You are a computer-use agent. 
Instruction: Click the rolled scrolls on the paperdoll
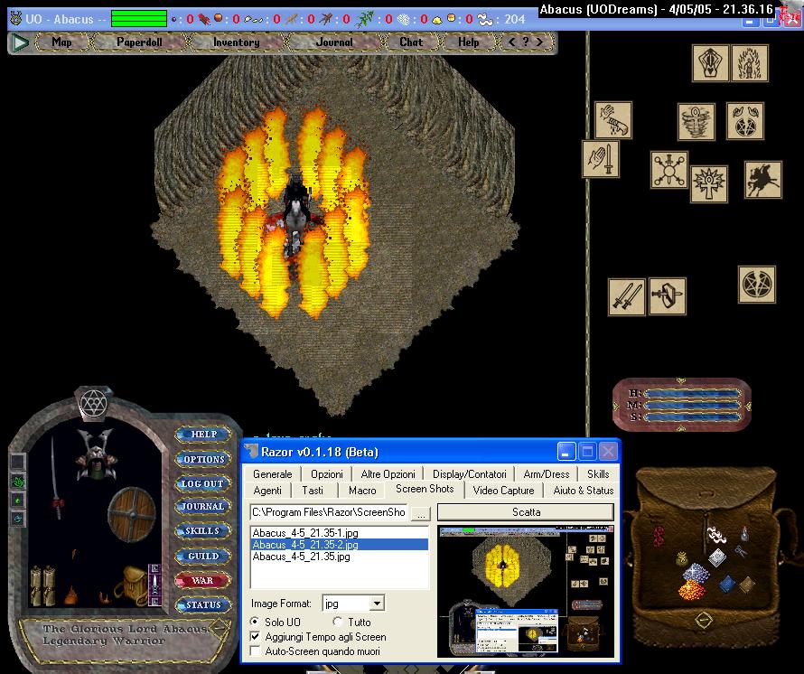point(42,585)
